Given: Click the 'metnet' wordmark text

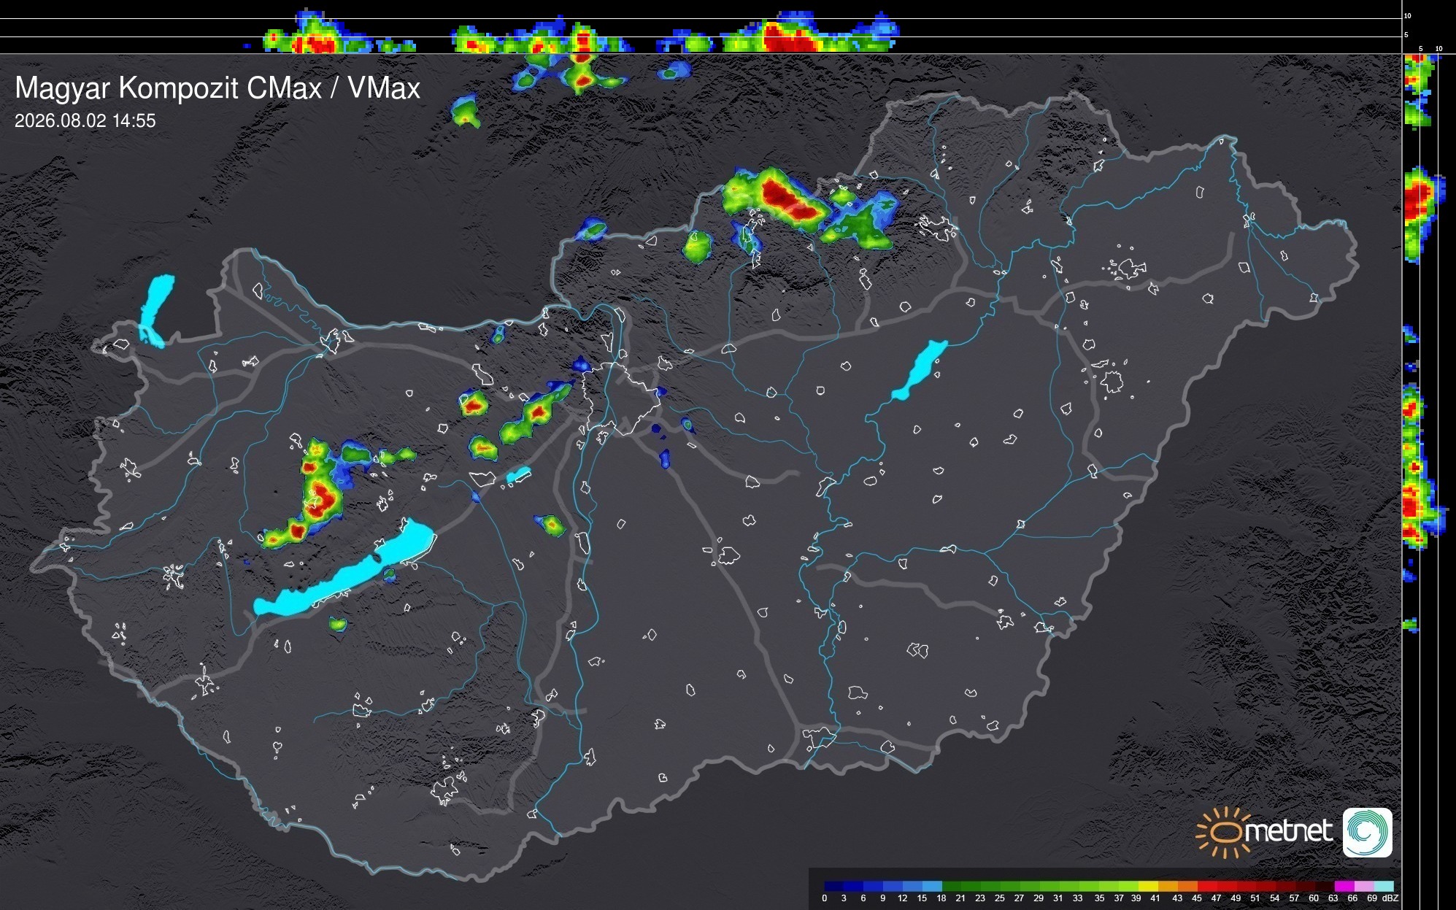Looking at the screenshot, I should coord(1290,831).
